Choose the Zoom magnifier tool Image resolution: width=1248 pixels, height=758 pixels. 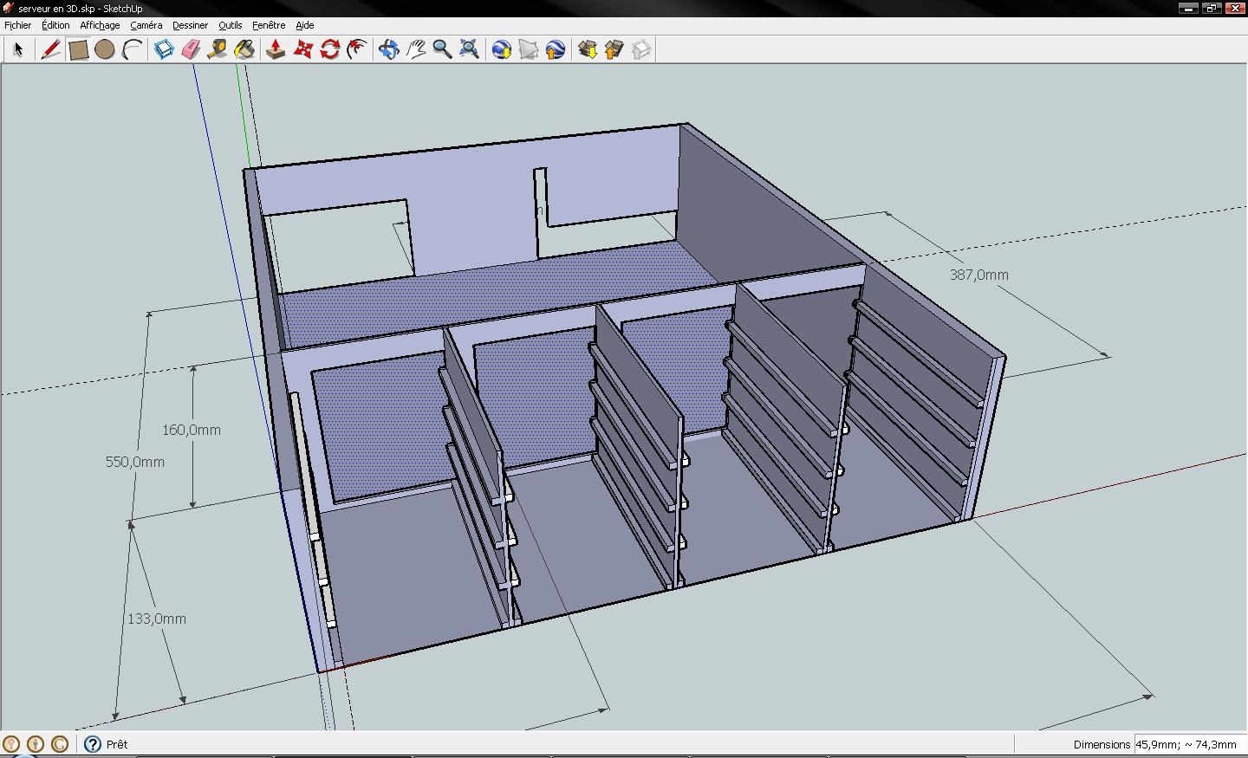point(442,49)
